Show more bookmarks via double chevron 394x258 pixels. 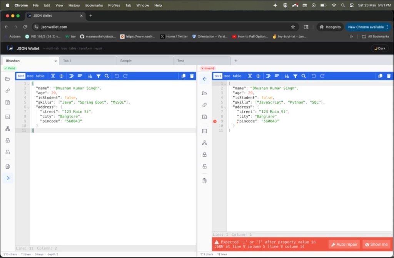point(351,37)
